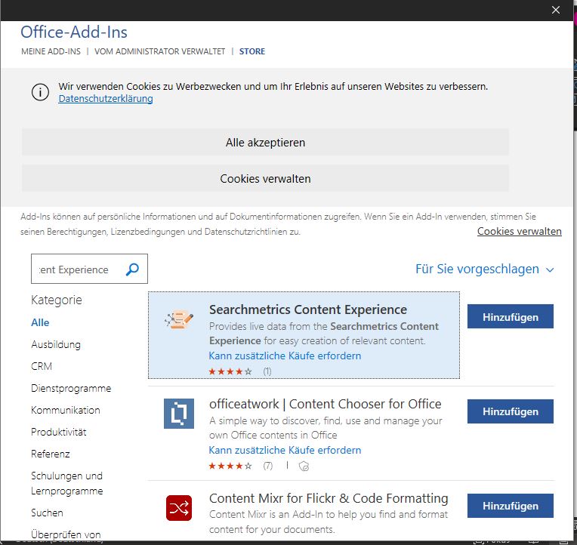Select the Dienstprogramme category
Screen dimensions: 577x545
pyautogui.click(x=71, y=388)
